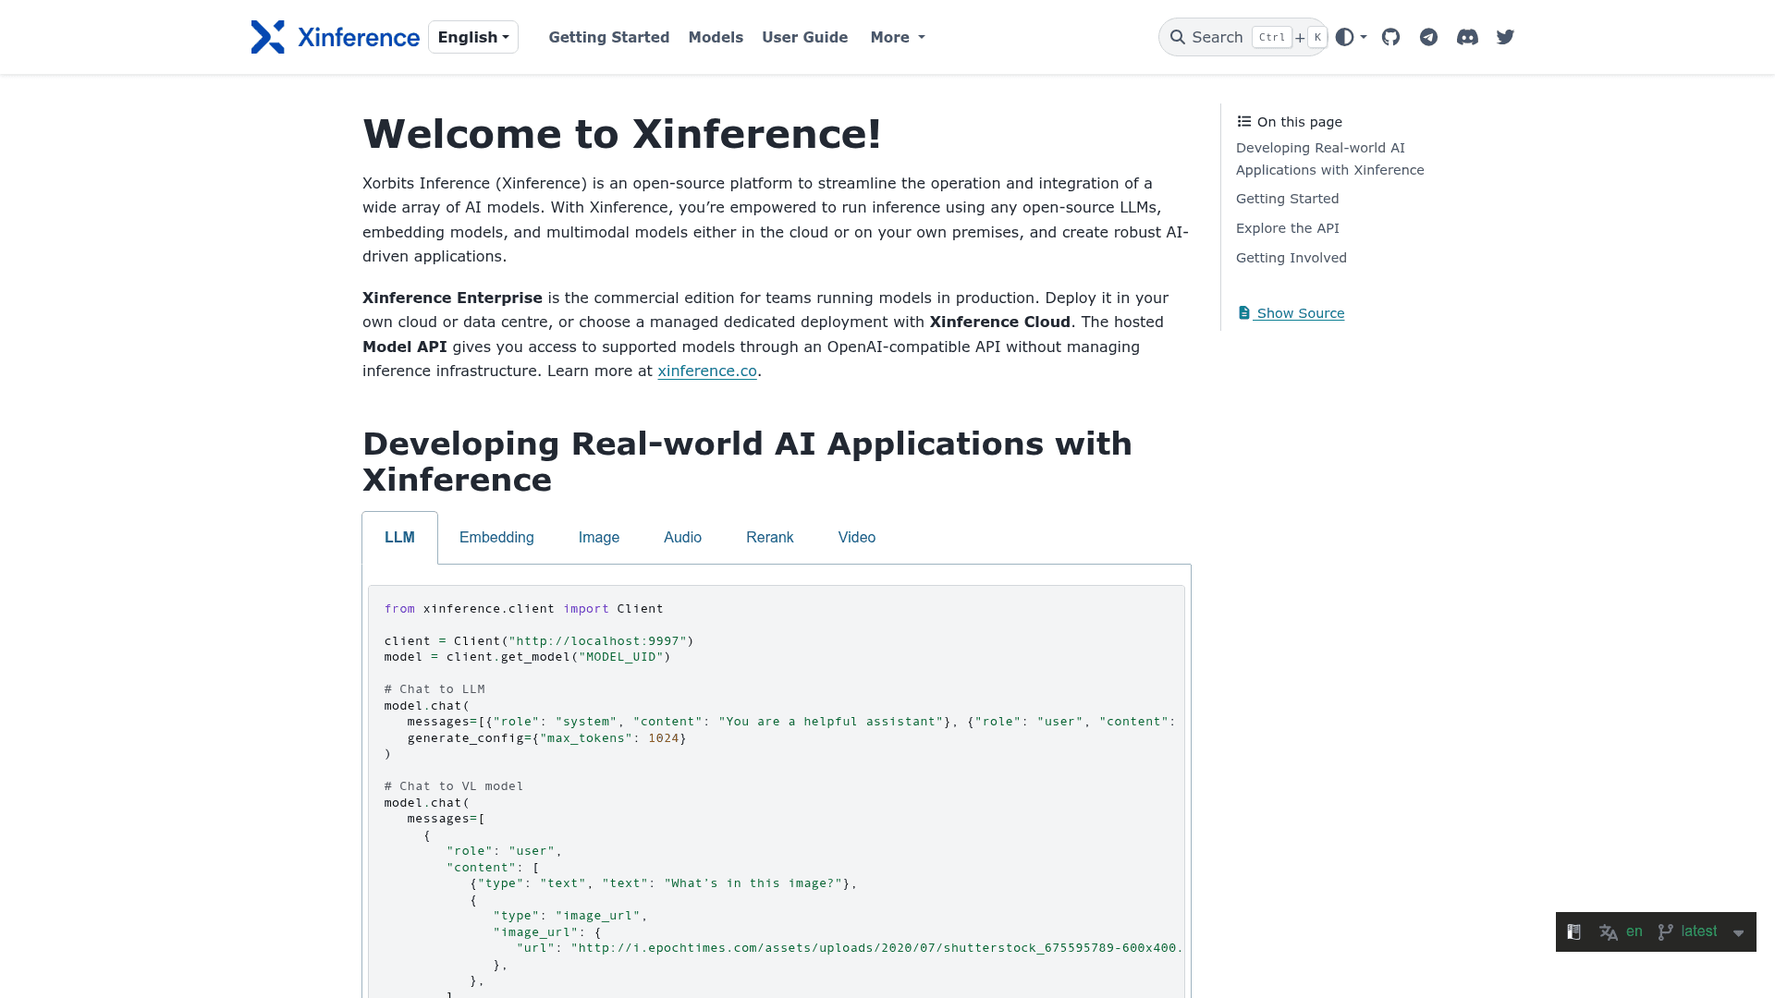Viewport: 1775px width, 998px height.
Task: Select the LLM code tab
Action: pyautogui.click(x=399, y=537)
